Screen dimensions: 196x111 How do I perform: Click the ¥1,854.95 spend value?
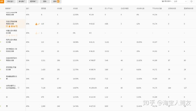click(93, 88)
